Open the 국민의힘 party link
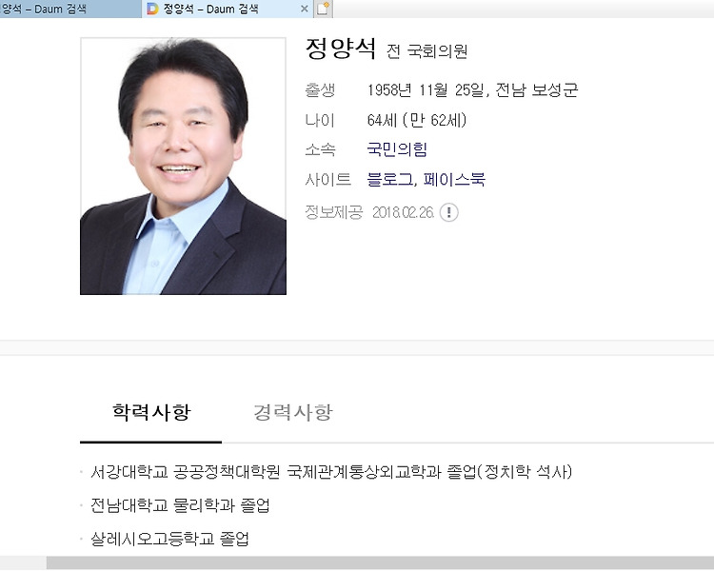Screen dimensions: 714x571 (x=397, y=149)
